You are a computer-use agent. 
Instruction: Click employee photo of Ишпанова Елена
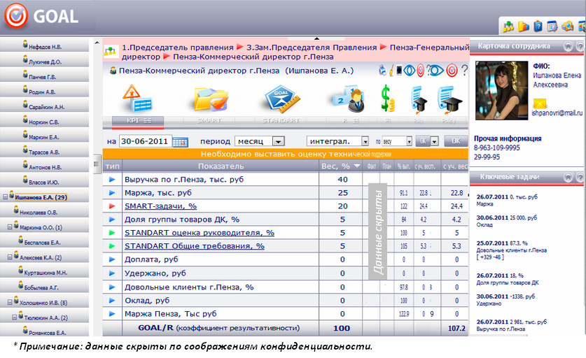501,90
